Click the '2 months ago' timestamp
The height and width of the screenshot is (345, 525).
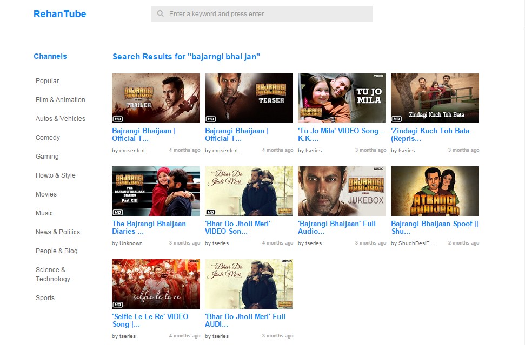(463, 243)
